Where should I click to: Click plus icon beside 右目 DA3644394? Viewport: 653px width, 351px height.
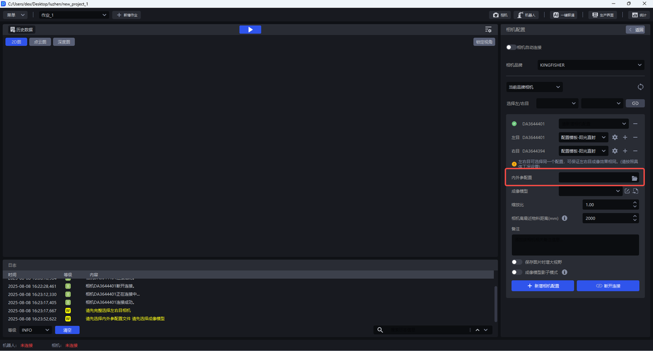pyautogui.click(x=625, y=151)
